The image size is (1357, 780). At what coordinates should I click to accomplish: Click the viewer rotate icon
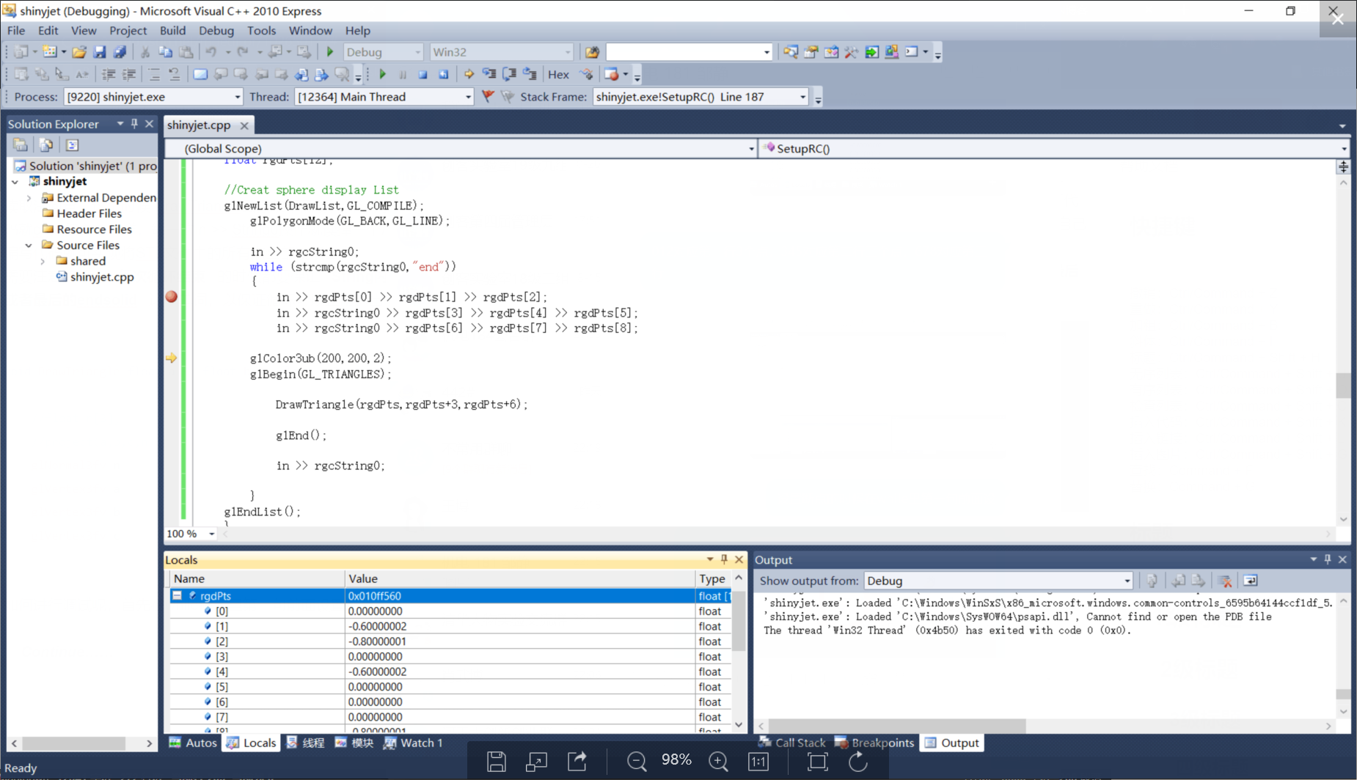(857, 762)
